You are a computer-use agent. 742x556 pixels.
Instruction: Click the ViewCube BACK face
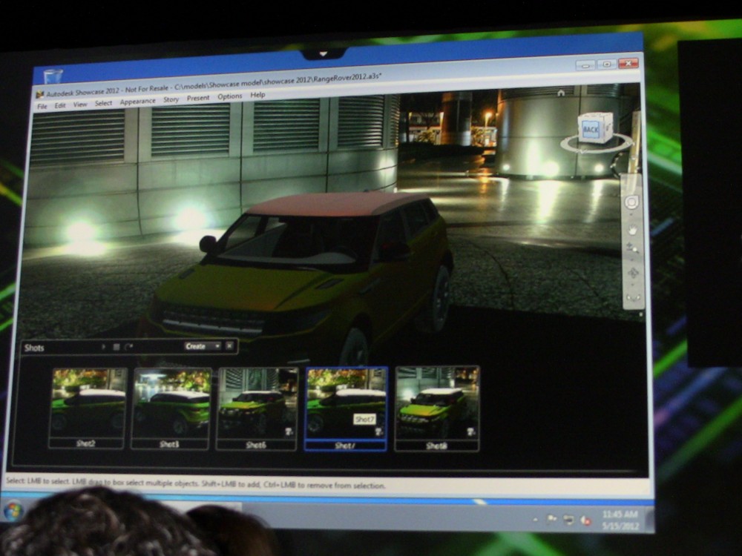(x=591, y=129)
